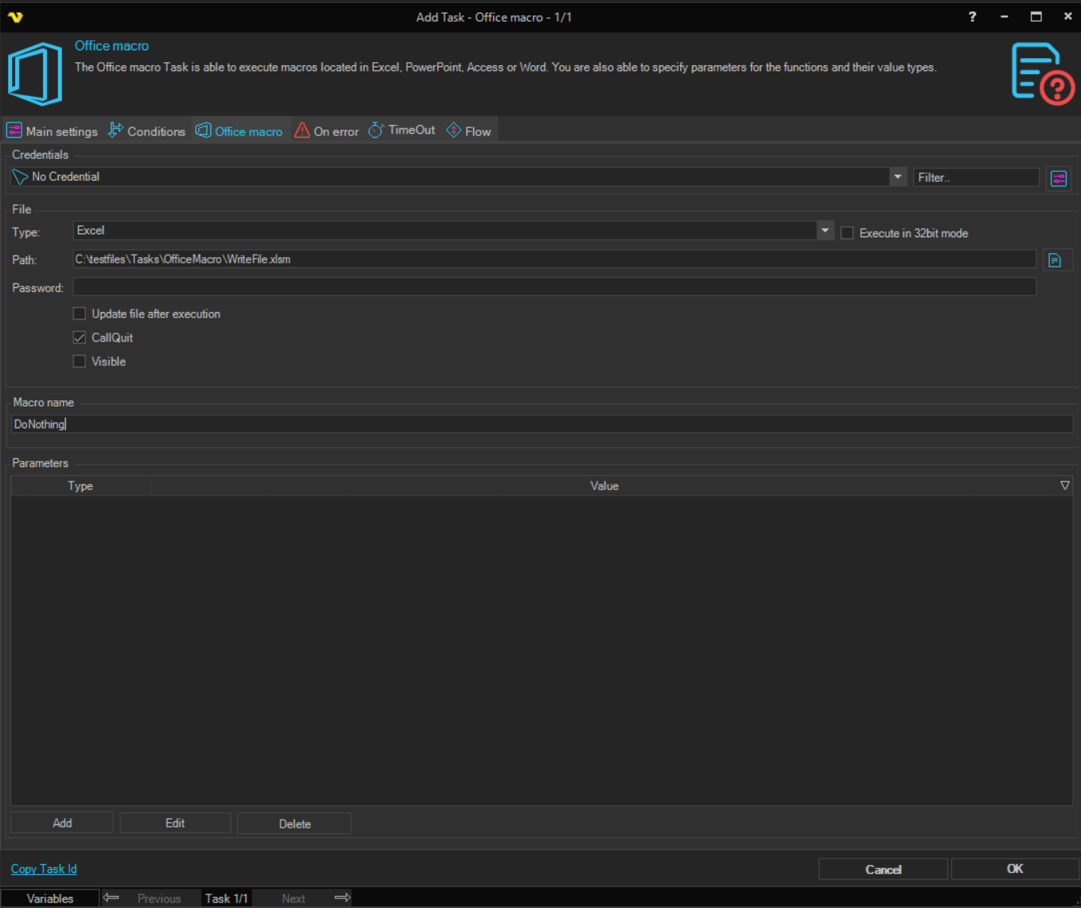This screenshot has height=908, width=1081.
Task: Uncheck the CallQuit checkbox
Action: [80, 337]
